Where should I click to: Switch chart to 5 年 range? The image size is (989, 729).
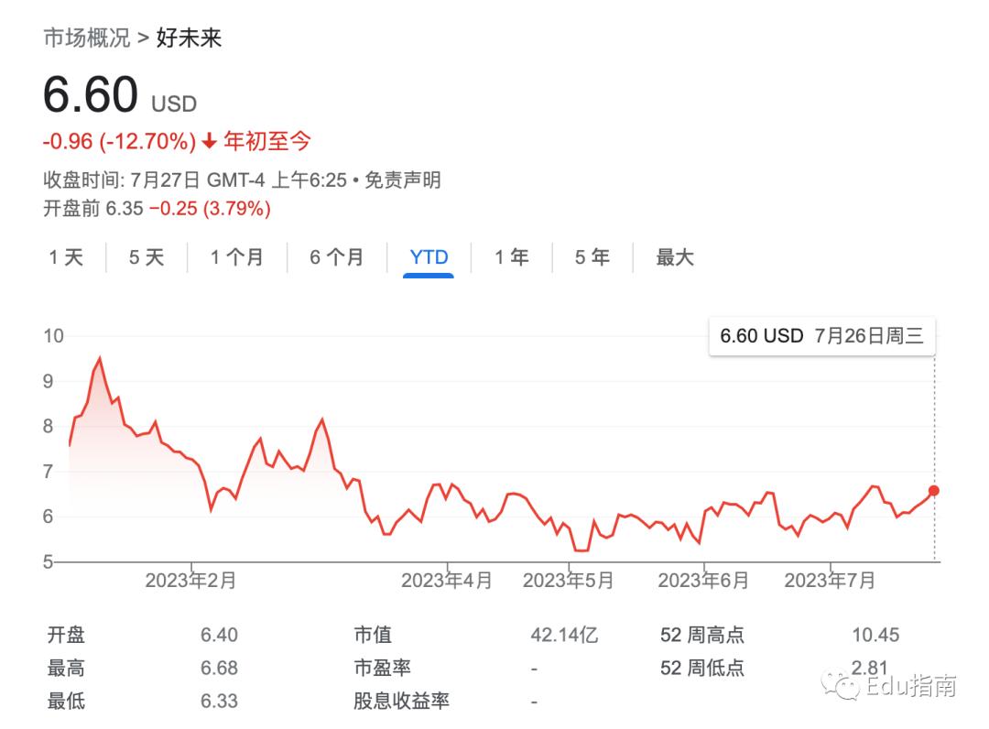pyautogui.click(x=592, y=257)
